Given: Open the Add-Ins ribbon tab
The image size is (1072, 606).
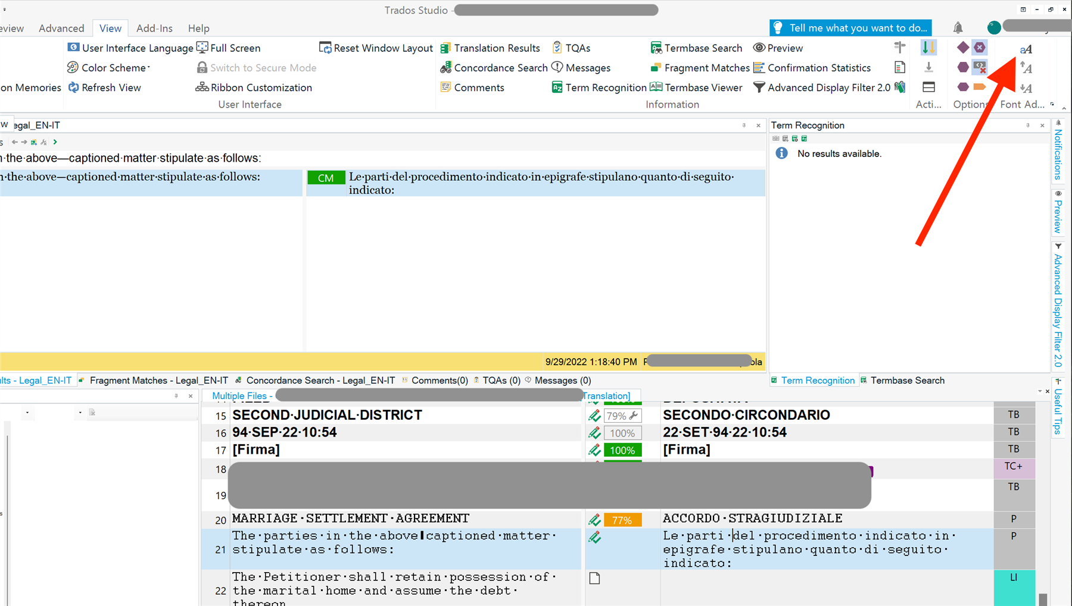Looking at the screenshot, I should [154, 28].
